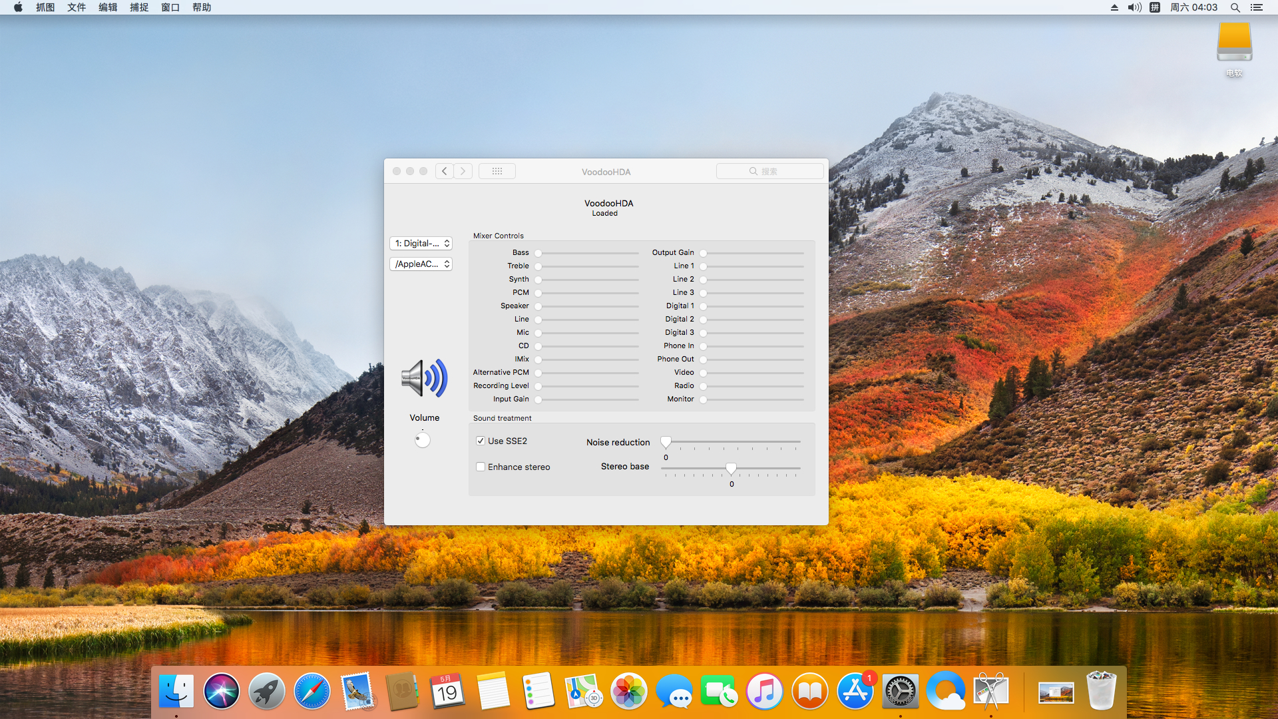Open the yellow Notes icon
The height and width of the screenshot is (719, 1278).
[493, 691]
